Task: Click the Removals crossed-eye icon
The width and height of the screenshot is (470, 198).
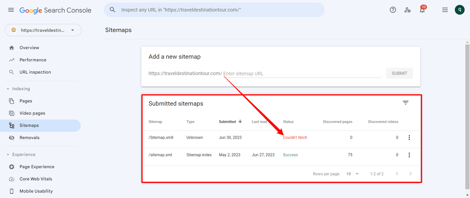Action: (x=11, y=138)
